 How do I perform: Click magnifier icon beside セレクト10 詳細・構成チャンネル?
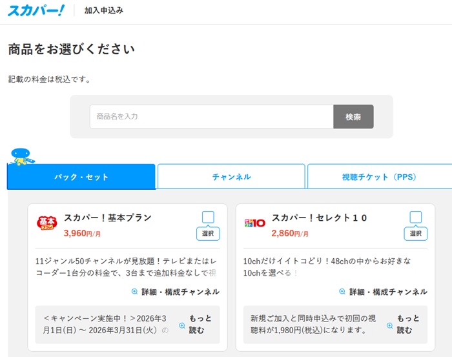[342, 292]
